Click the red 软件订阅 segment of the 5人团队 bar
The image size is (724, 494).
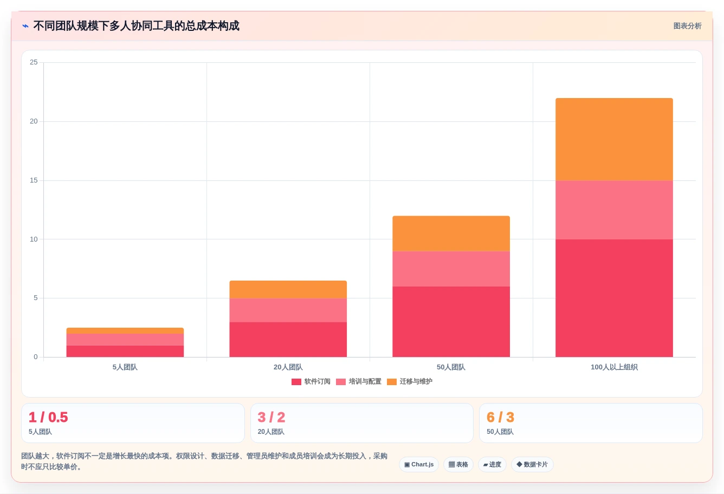(x=125, y=351)
